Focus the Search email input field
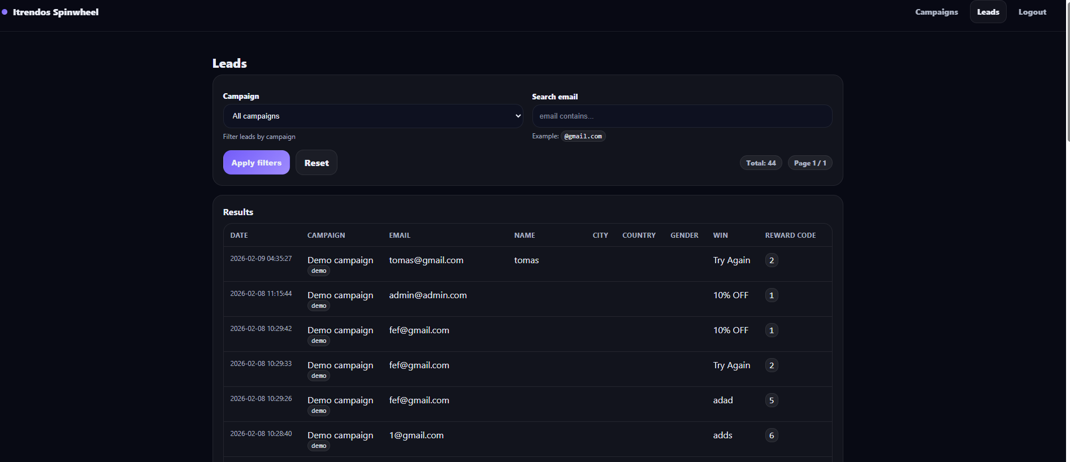Viewport: 1070px width, 462px height. [x=681, y=116]
